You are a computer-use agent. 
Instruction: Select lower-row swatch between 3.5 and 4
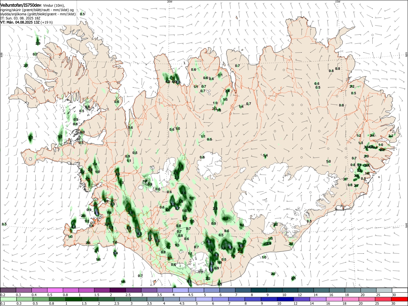pos(155,299)
